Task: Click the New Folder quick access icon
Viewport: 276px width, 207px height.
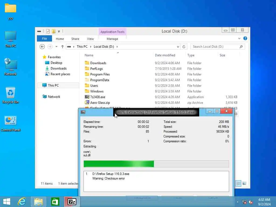Action: 54,32
